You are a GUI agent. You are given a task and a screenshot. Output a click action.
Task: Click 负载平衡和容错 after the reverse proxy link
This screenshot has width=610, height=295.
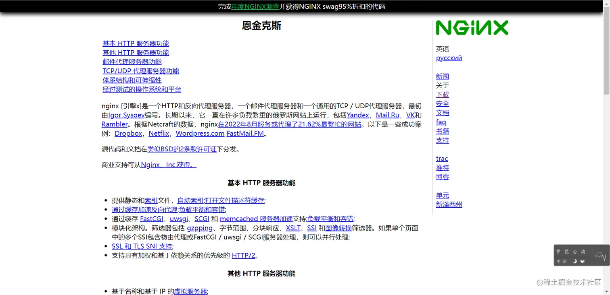(202, 210)
